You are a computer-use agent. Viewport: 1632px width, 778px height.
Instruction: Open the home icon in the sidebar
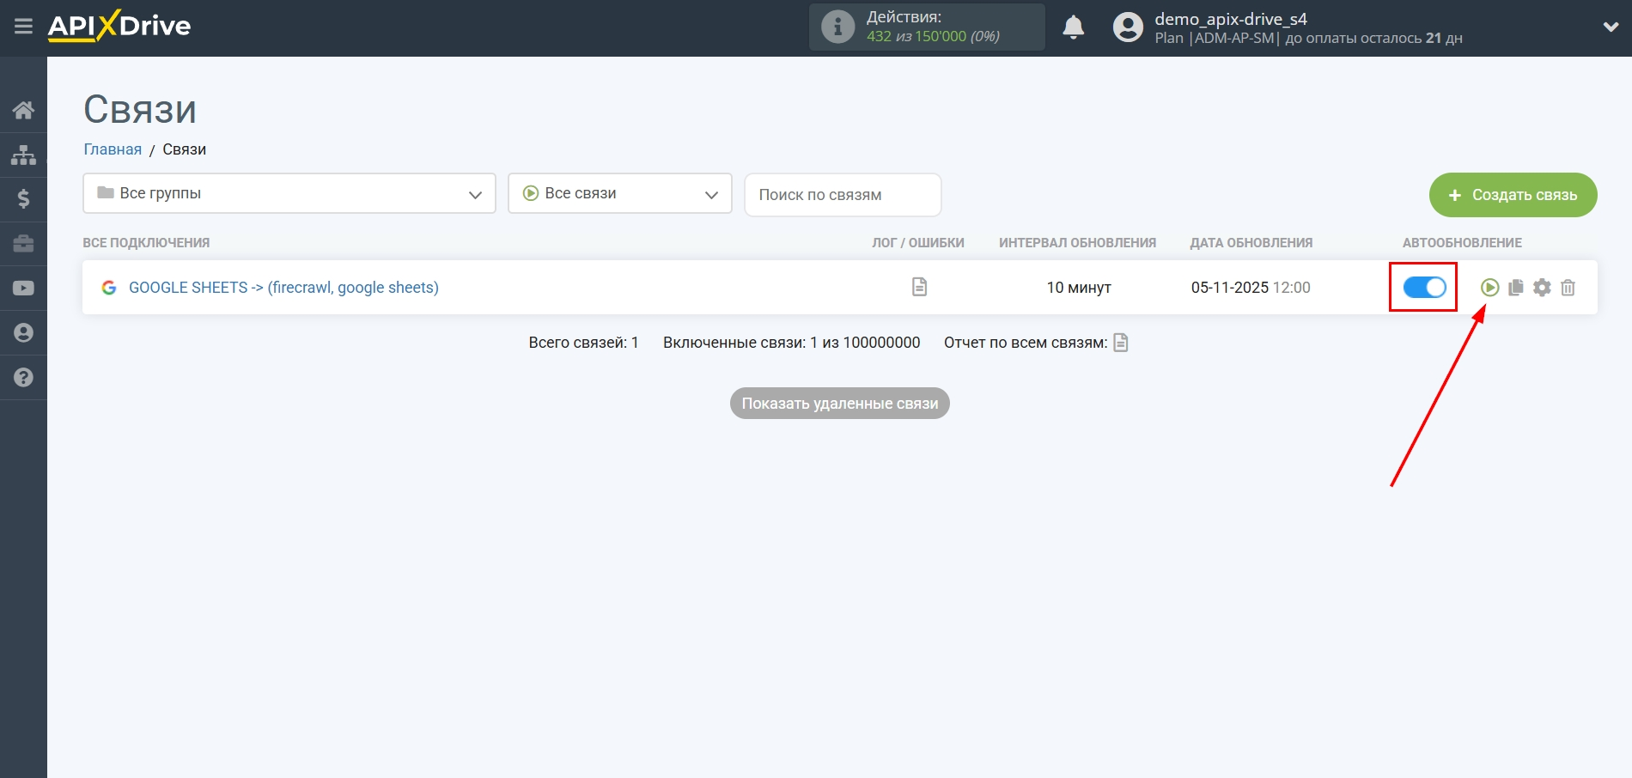click(x=23, y=110)
